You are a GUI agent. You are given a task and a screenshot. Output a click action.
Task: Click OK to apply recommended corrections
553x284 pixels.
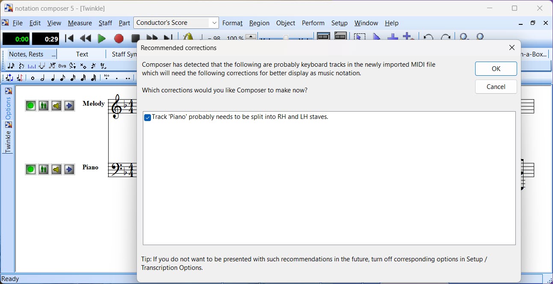496,69
